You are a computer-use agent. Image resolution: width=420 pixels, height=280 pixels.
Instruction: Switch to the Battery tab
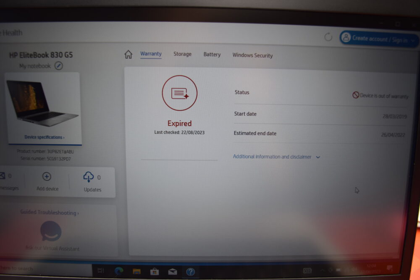click(x=212, y=54)
